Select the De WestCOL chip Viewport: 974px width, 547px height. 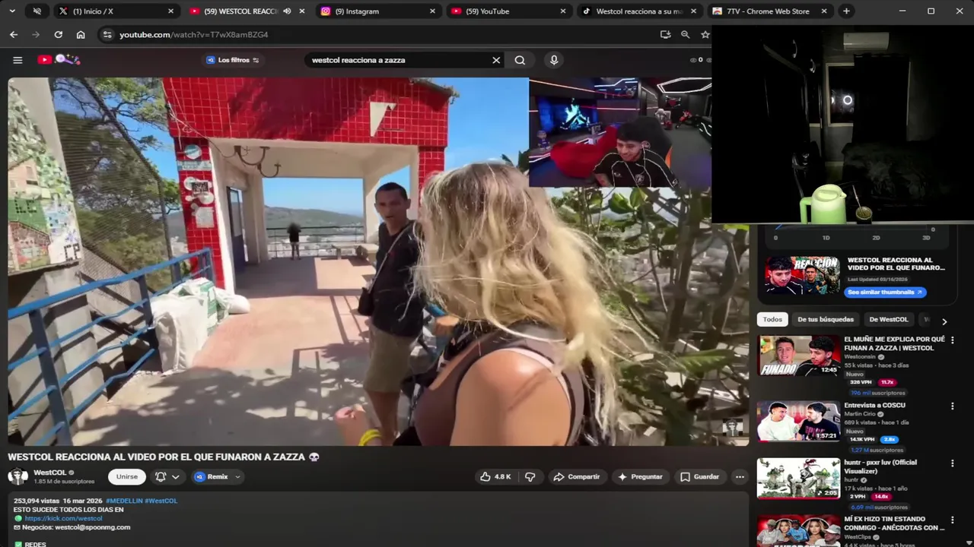pos(889,320)
